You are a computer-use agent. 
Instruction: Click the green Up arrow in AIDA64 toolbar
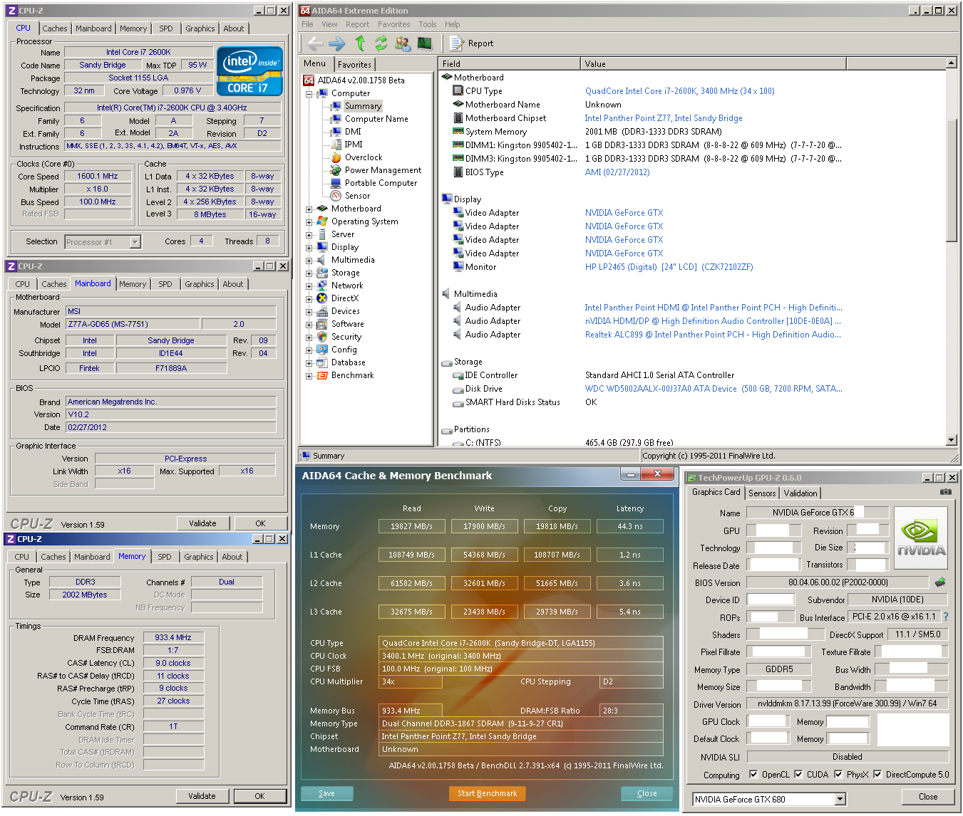point(360,43)
